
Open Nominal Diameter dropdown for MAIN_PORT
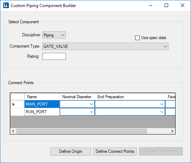77,104
